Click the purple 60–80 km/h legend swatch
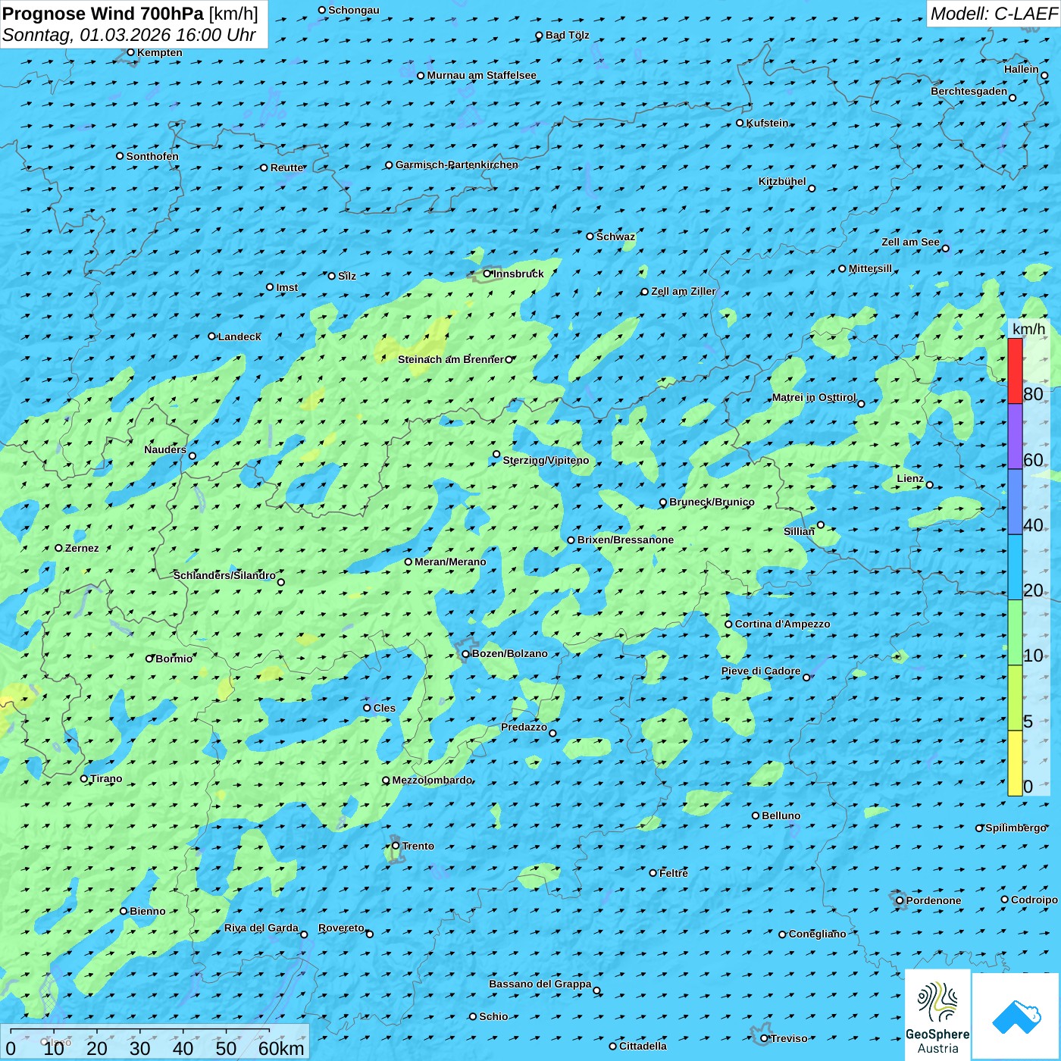1061x1061 pixels. [1015, 437]
